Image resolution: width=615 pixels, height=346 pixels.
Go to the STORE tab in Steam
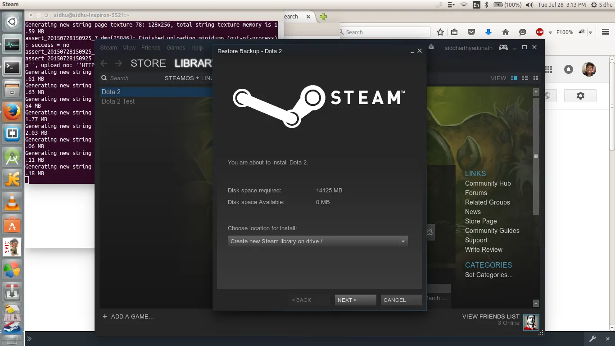[148, 63]
